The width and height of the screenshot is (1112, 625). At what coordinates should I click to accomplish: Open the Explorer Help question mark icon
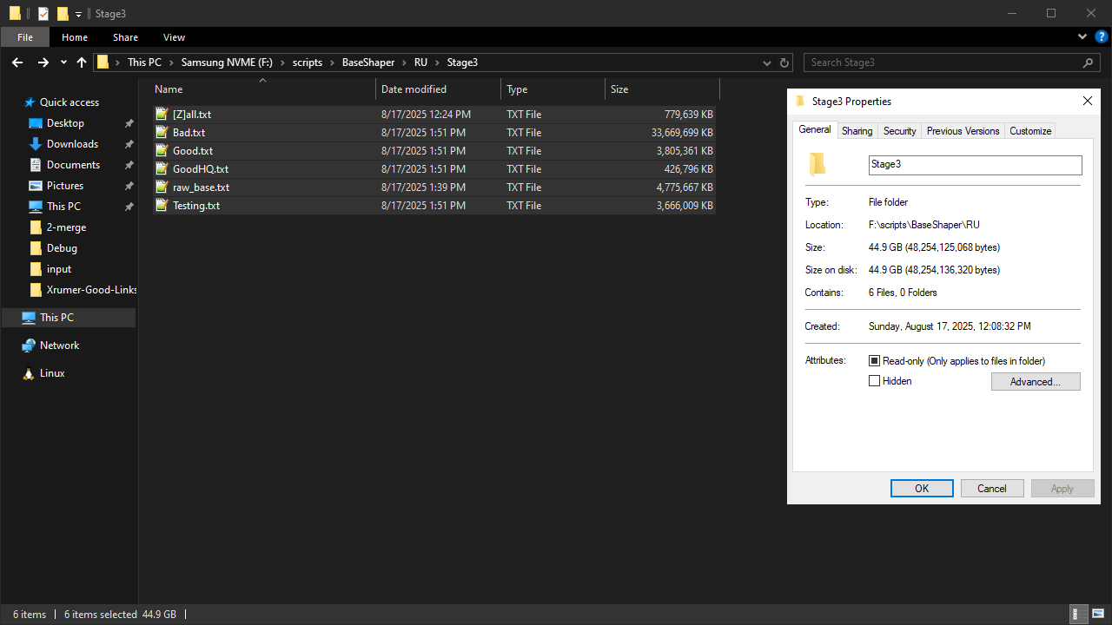(1101, 37)
